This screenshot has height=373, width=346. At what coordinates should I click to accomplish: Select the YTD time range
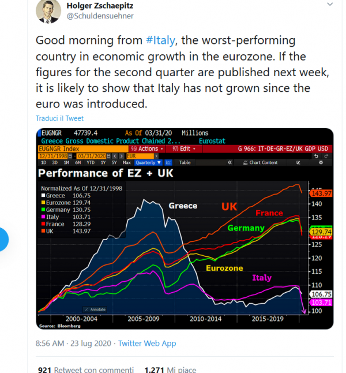point(91,162)
